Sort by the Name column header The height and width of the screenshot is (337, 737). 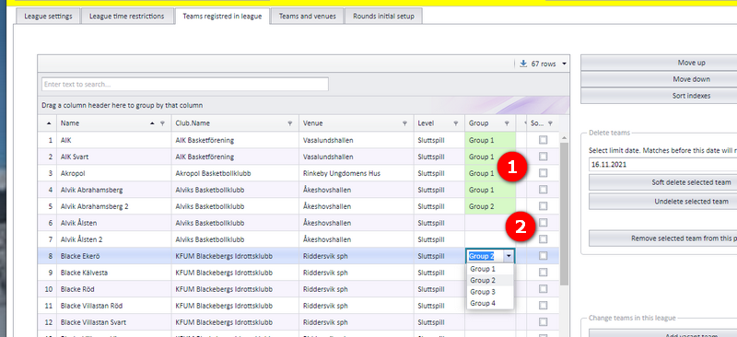[113, 123]
